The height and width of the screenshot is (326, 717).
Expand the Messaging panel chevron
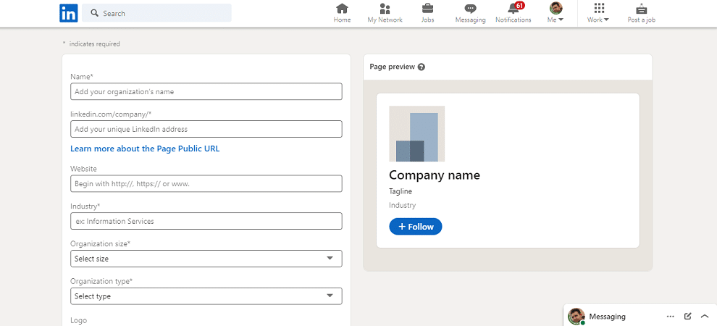point(704,316)
